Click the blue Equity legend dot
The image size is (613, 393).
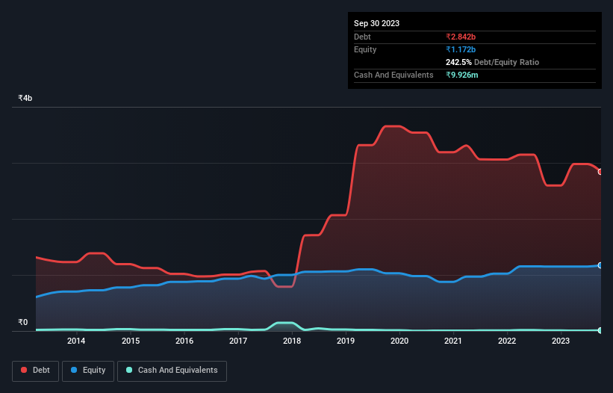point(74,370)
